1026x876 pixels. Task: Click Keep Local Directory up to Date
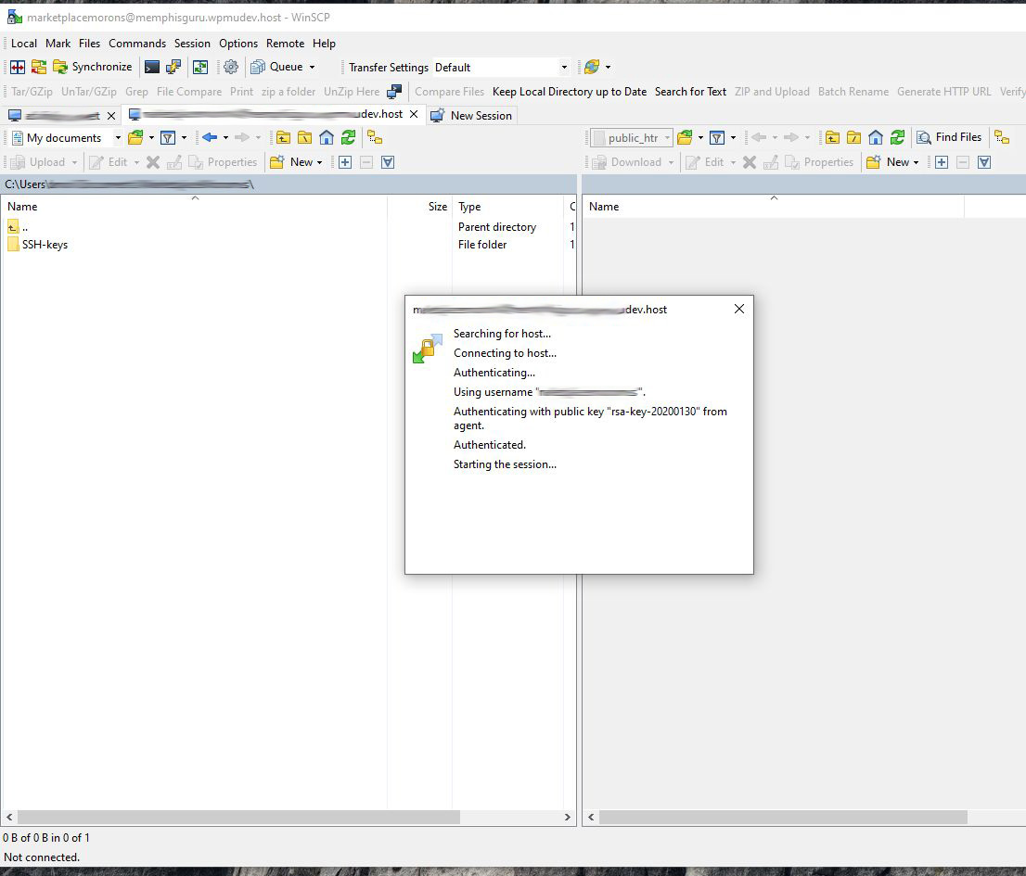[569, 92]
